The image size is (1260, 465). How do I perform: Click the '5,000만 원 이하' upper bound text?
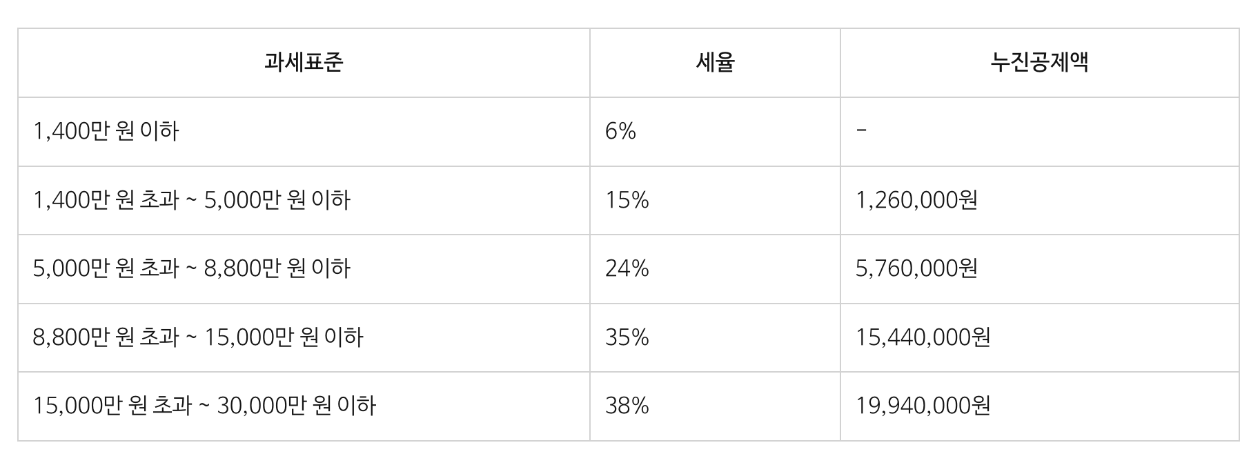click(277, 200)
